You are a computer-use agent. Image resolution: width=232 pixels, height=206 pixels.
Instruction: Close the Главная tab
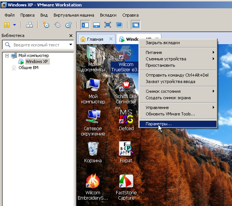[x=111, y=39]
